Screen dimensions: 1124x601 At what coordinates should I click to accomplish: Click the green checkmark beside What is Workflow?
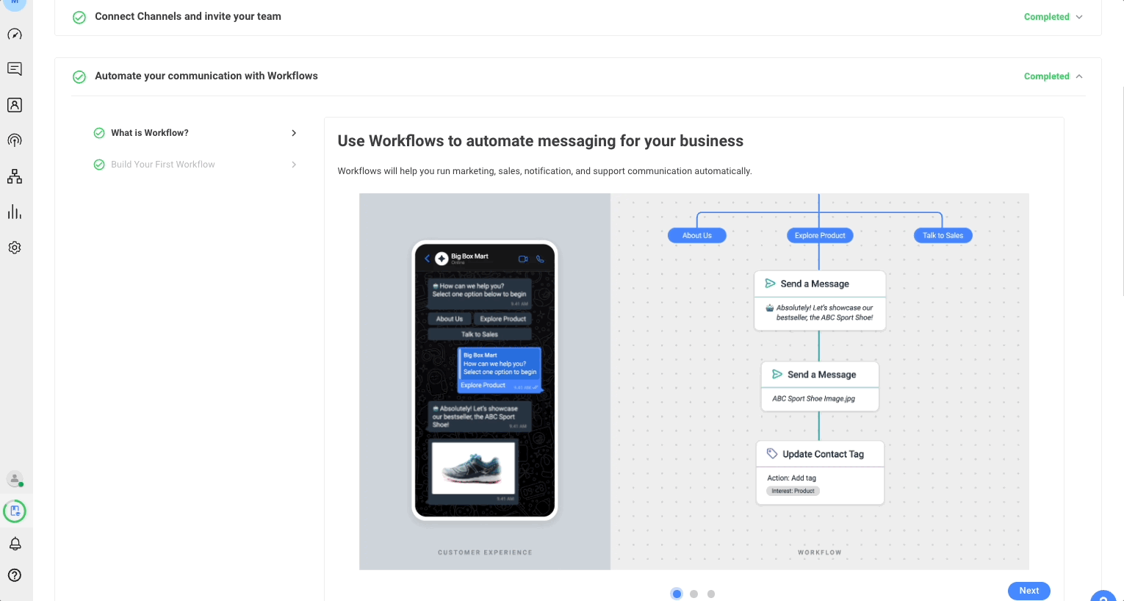[99, 133]
